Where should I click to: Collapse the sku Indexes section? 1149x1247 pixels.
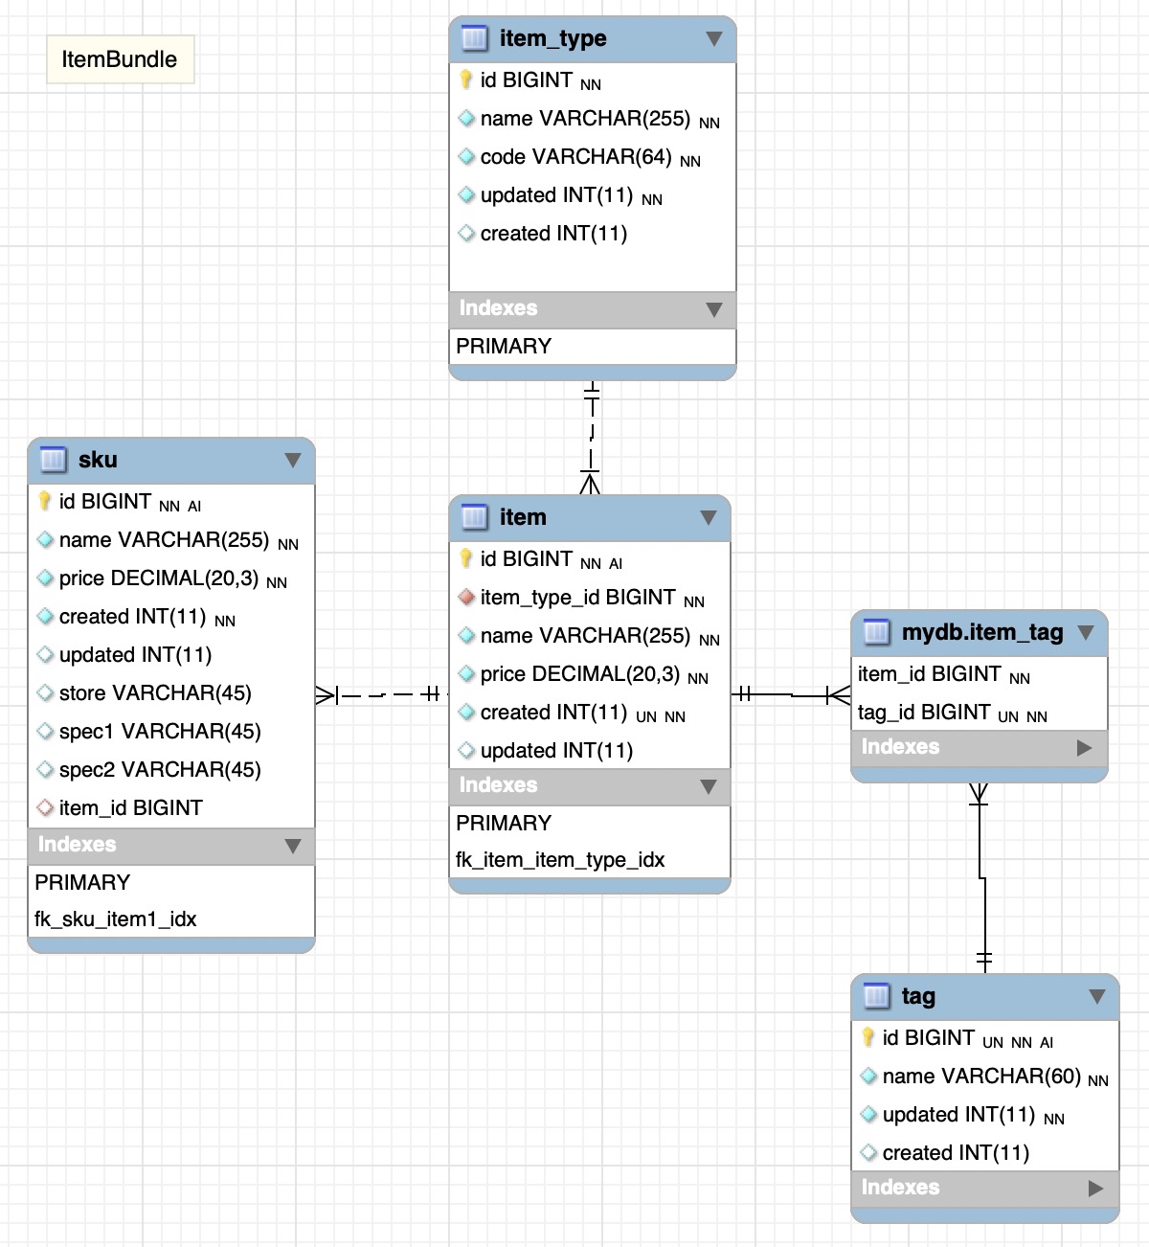(293, 846)
